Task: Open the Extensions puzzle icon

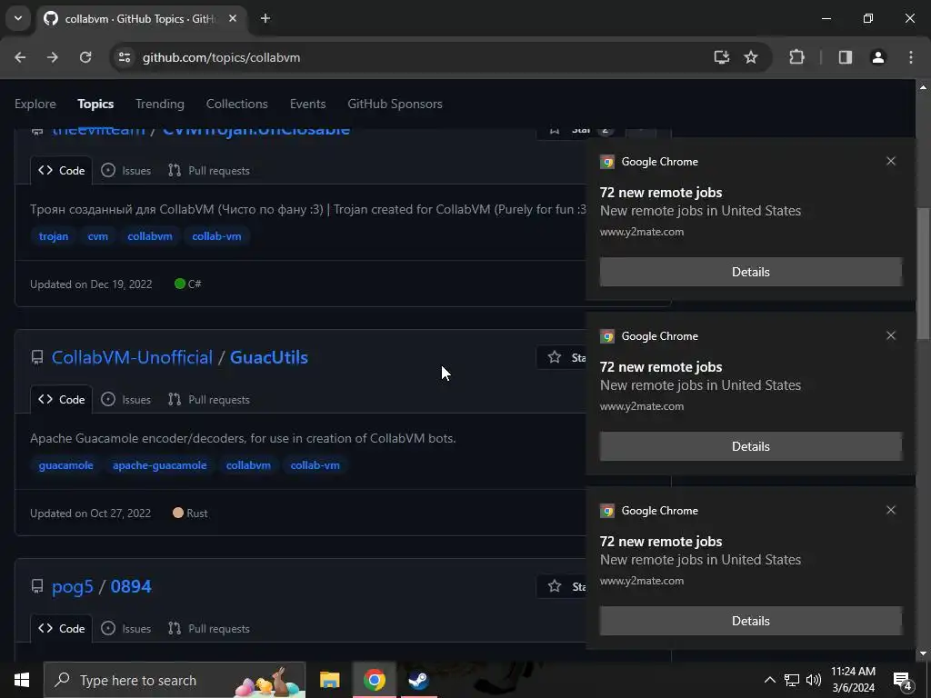Action: pyautogui.click(x=796, y=57)
